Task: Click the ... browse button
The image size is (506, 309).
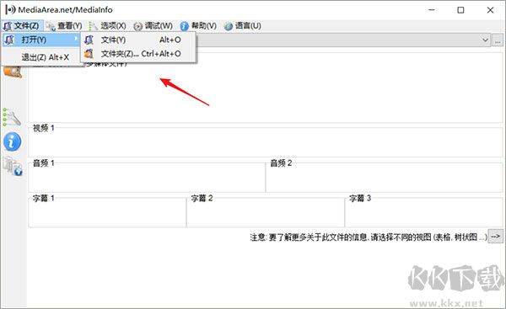Action: [498, 40]
